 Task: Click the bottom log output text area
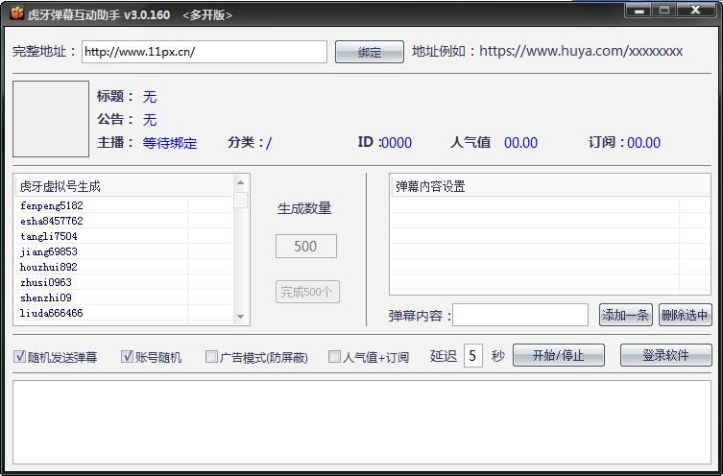click(x=362, y=422)
